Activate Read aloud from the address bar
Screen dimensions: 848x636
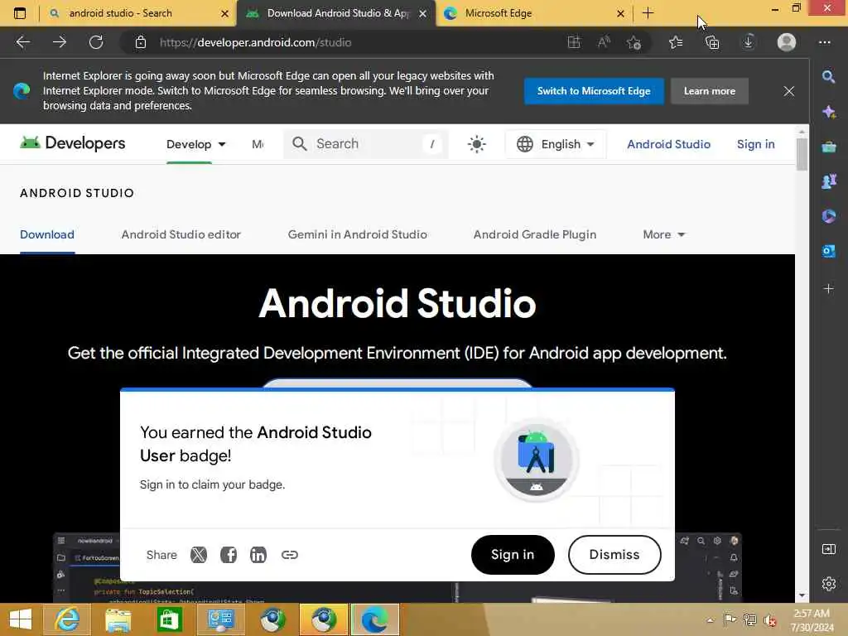point(604,42)
